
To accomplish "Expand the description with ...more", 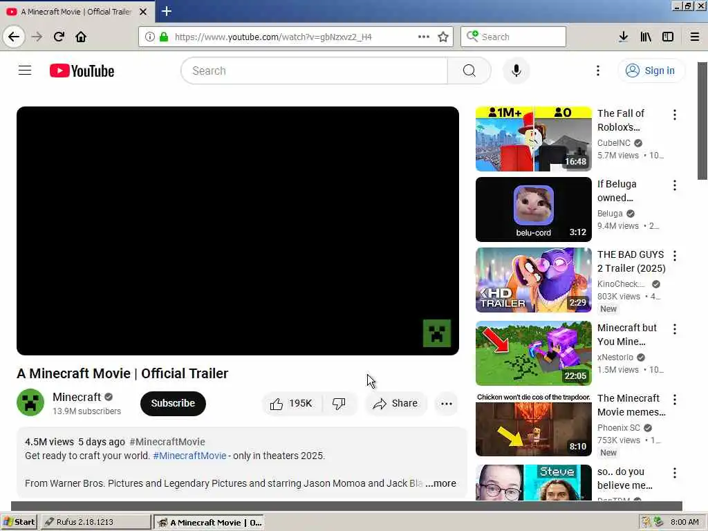I will click(440, 483).
